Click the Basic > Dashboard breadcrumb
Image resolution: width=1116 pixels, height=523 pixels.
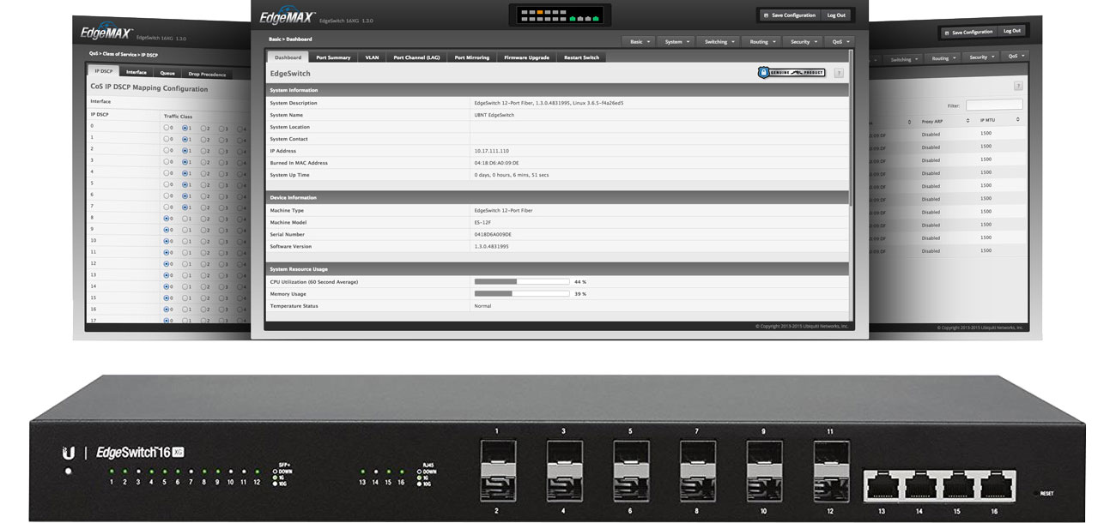click(x=290, y=39)
